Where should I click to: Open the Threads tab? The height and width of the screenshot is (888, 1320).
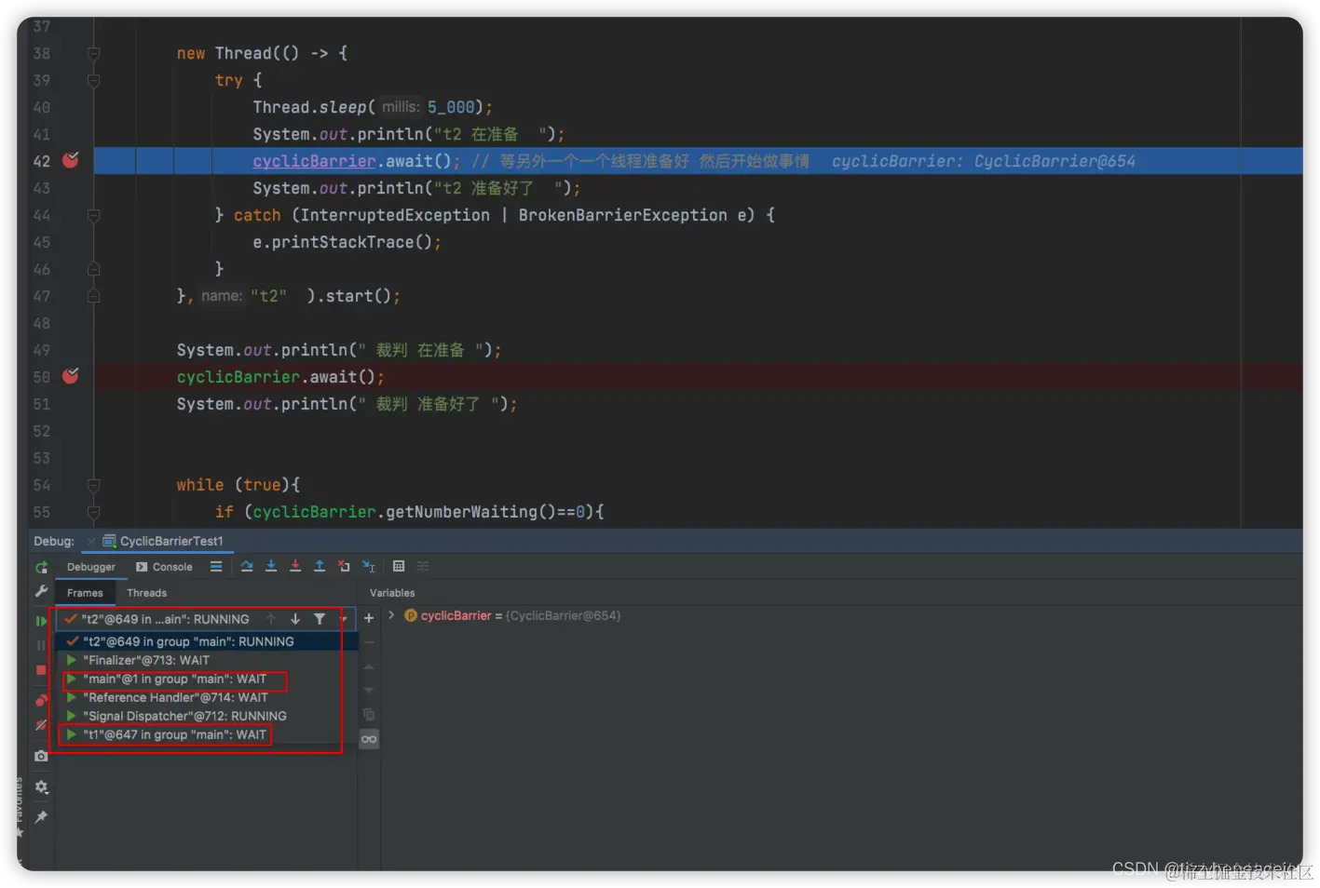[147, 593]
